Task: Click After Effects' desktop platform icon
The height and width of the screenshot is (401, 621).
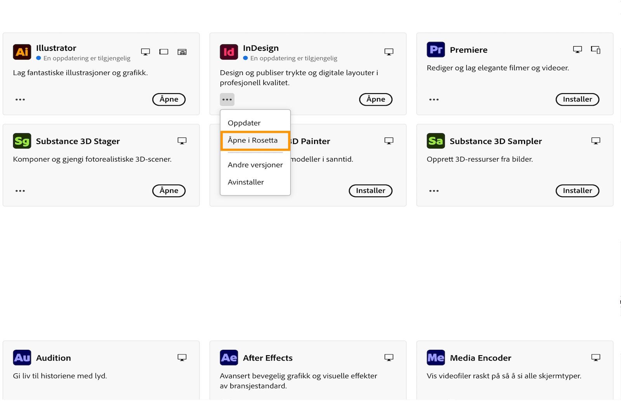Action: tap(389, 358)
